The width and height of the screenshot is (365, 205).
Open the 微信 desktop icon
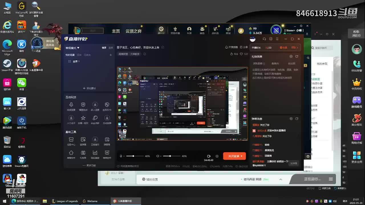(x=21, y=85)
